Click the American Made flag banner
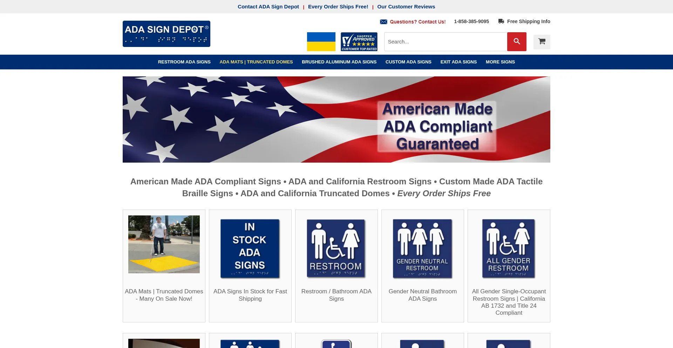 click(x=336, y=120)
